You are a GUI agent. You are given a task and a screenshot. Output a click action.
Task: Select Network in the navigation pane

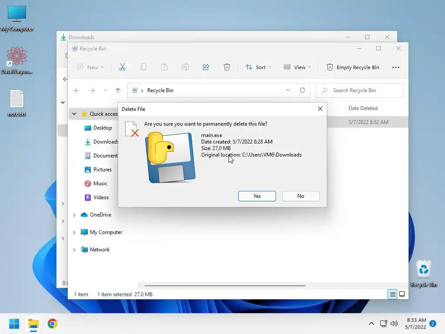(95, 250)
